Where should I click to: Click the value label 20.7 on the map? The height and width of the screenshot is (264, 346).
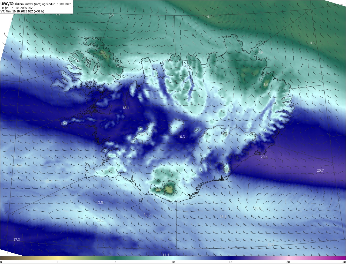coord(320,170)
